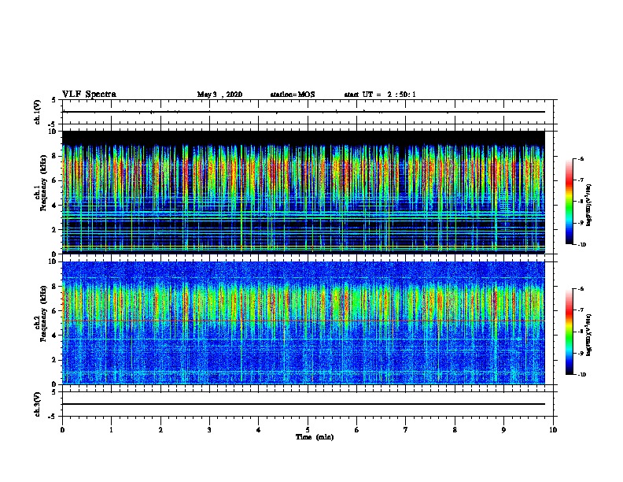623x482 pixels.
Task: Click the "VLF Spectra" plot title
Action: click(89, 95)
